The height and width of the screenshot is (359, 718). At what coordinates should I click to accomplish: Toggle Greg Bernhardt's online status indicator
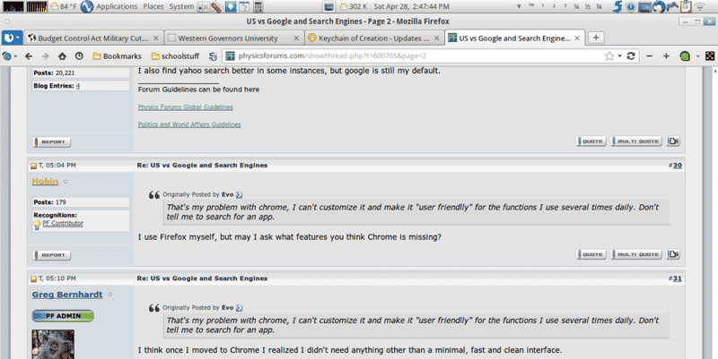point(109,295)
